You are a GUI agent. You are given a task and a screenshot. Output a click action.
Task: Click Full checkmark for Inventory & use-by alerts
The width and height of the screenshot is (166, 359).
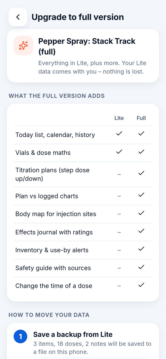point(141,249)
